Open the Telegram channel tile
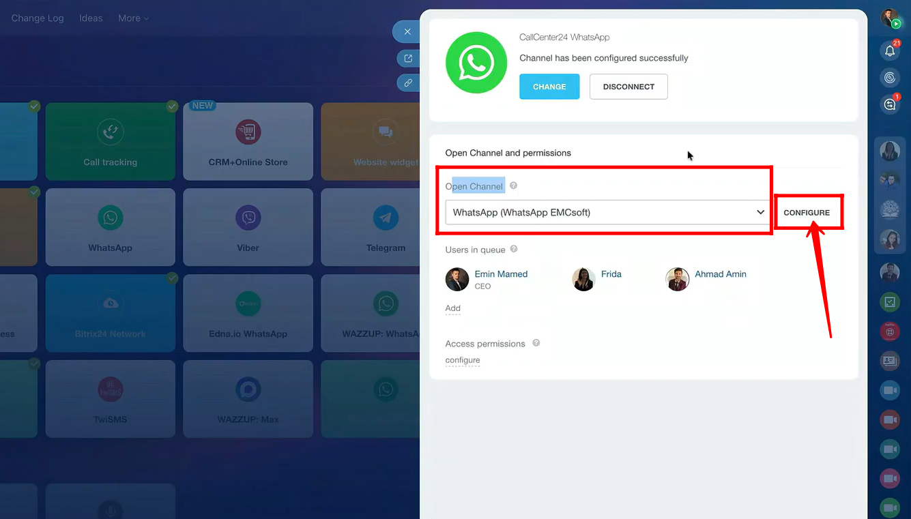The width and height of the screenshot is (911, 519). coord(386,227)
